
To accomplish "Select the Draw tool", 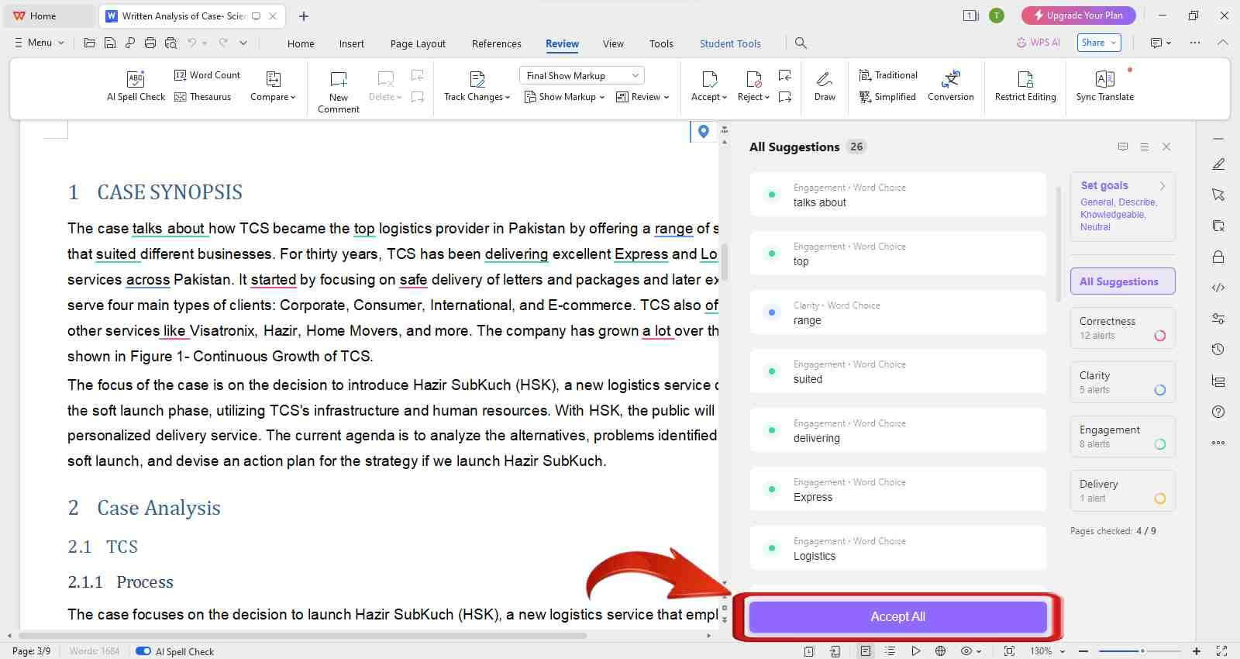I will coord(825,86).
